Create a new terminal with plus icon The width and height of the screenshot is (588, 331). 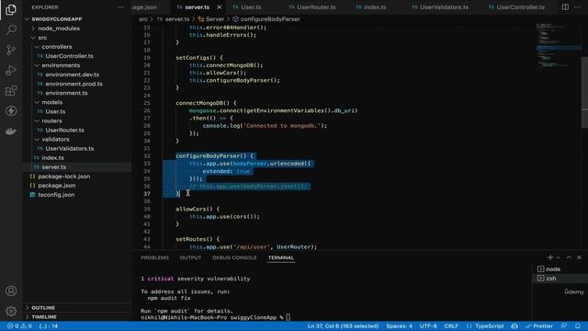550,257
